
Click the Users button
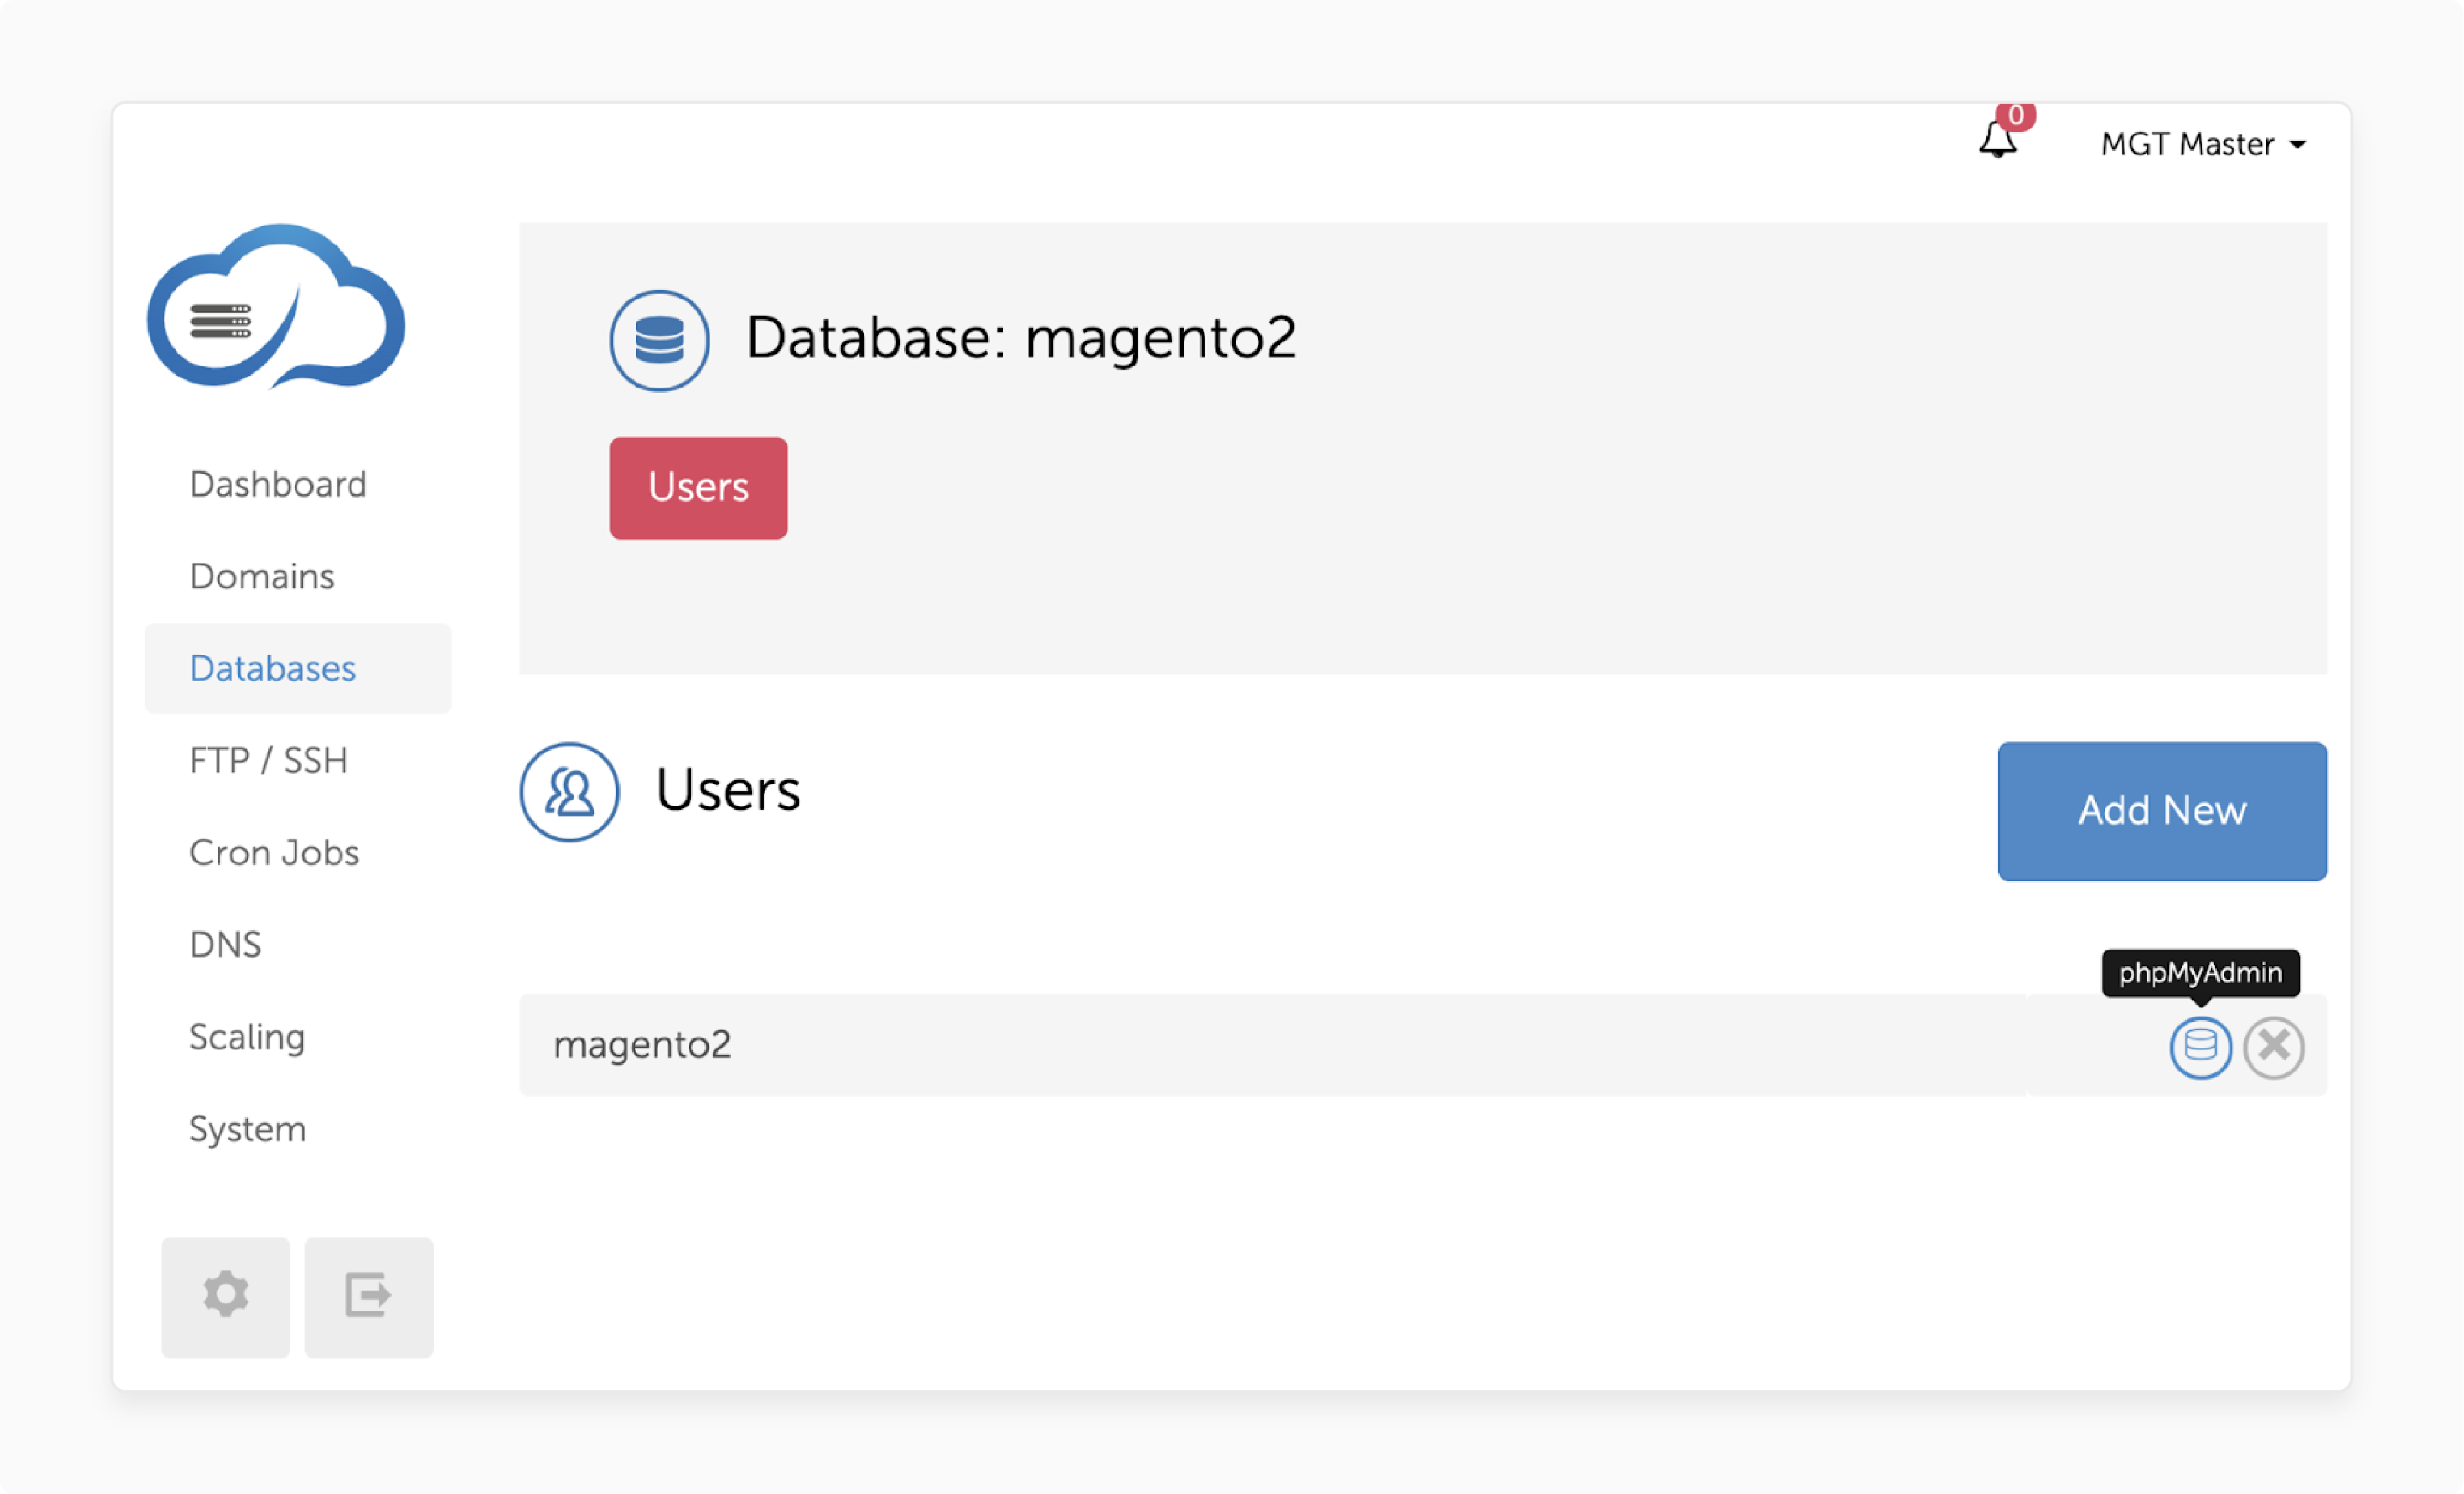[x=697, y=487]
